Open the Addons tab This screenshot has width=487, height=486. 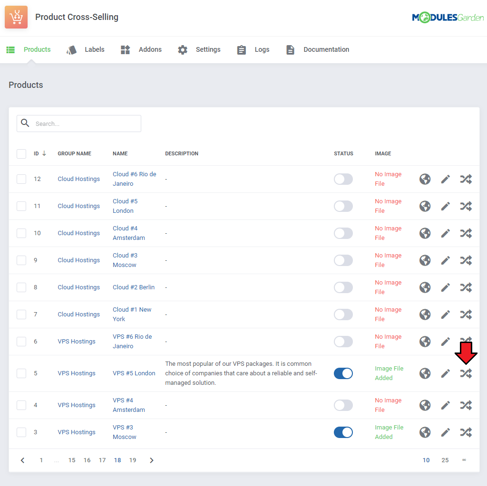click(141, 50)
